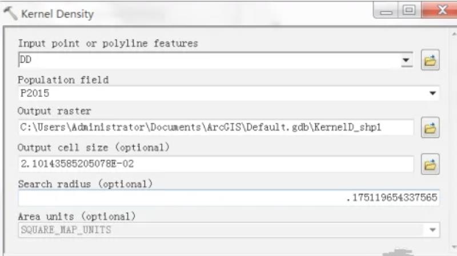Maximize the Kernel Density dialog

click(409, 10)
